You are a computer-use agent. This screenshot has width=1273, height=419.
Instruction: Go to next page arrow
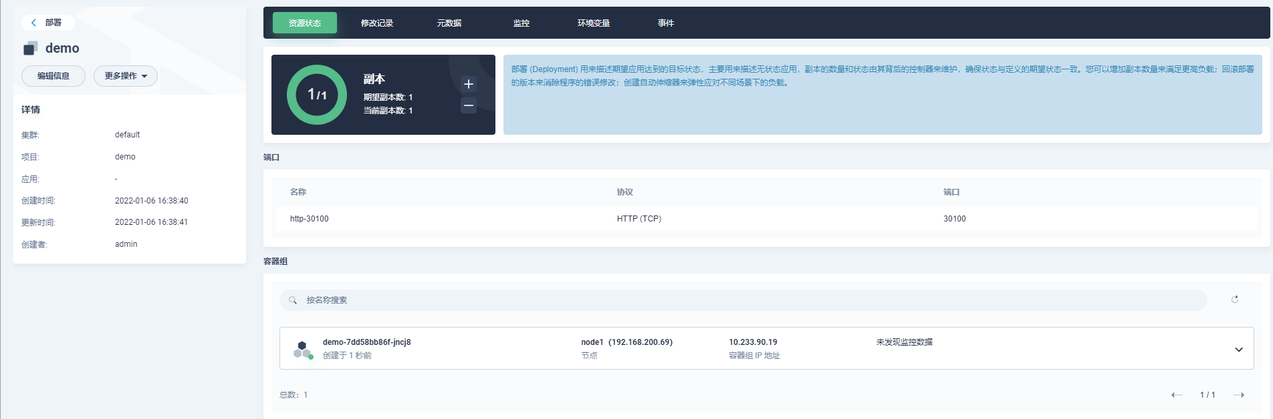point(1238,395)
